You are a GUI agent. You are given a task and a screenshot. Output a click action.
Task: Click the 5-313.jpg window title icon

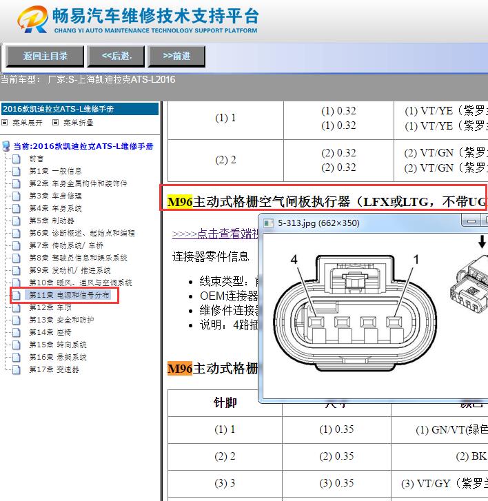click(268, 223)
